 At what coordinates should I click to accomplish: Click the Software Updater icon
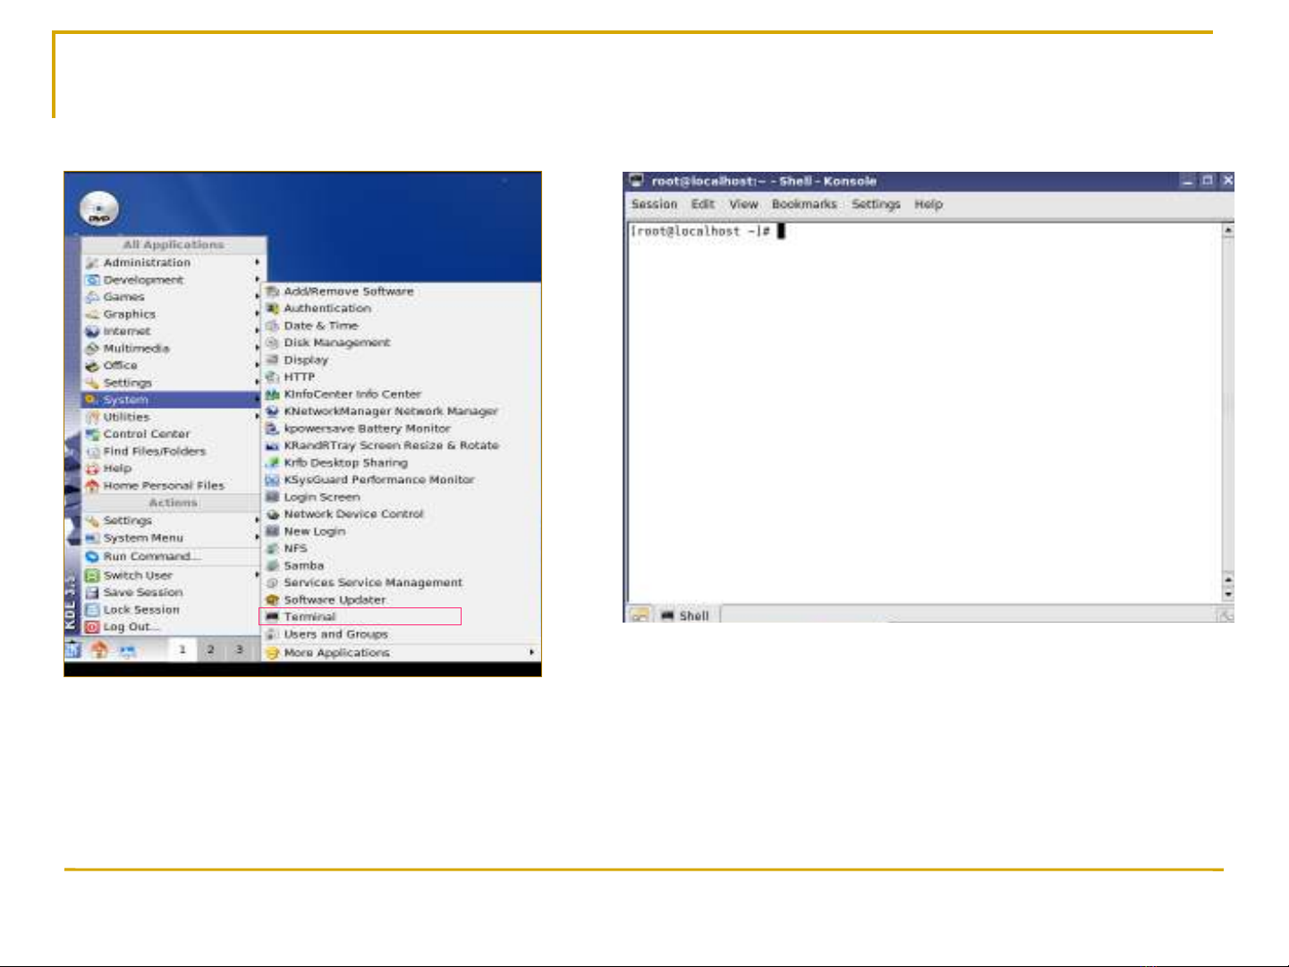coord(273,600)
